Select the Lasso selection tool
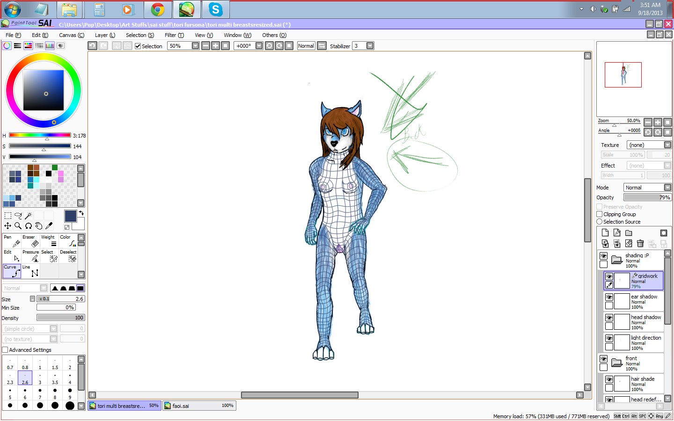This screenshot has width=674, height=421. (x=18, y=216)
